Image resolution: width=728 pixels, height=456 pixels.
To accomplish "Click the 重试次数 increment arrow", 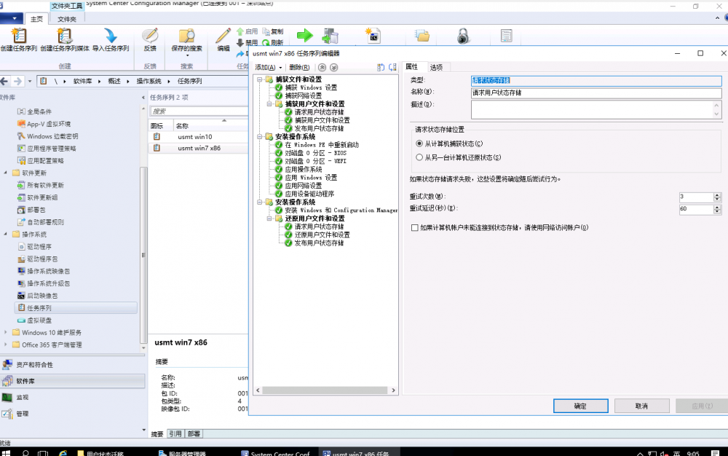I will [x=717, y=195].
